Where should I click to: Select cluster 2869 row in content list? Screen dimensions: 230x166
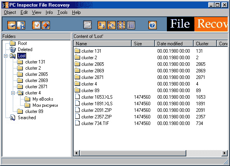coord(93,71)
